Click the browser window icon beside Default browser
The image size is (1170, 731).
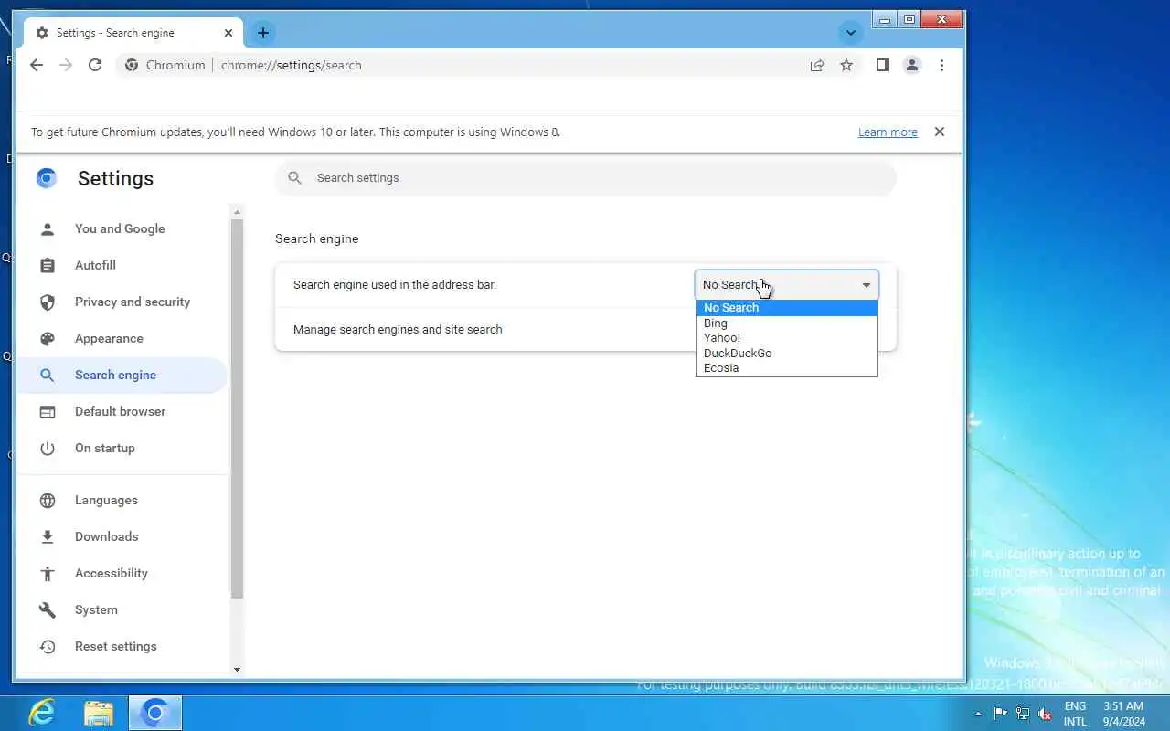click(x=48, y=411)
